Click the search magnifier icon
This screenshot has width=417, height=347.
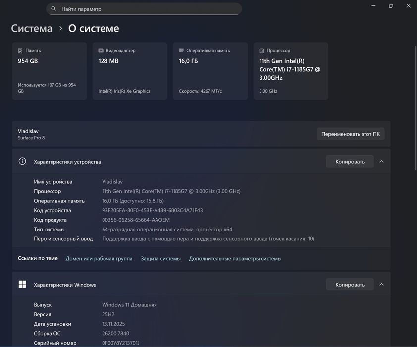click(x=53, y=9)
